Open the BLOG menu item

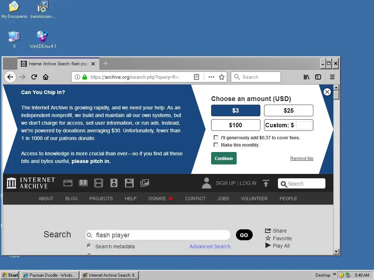71,199
